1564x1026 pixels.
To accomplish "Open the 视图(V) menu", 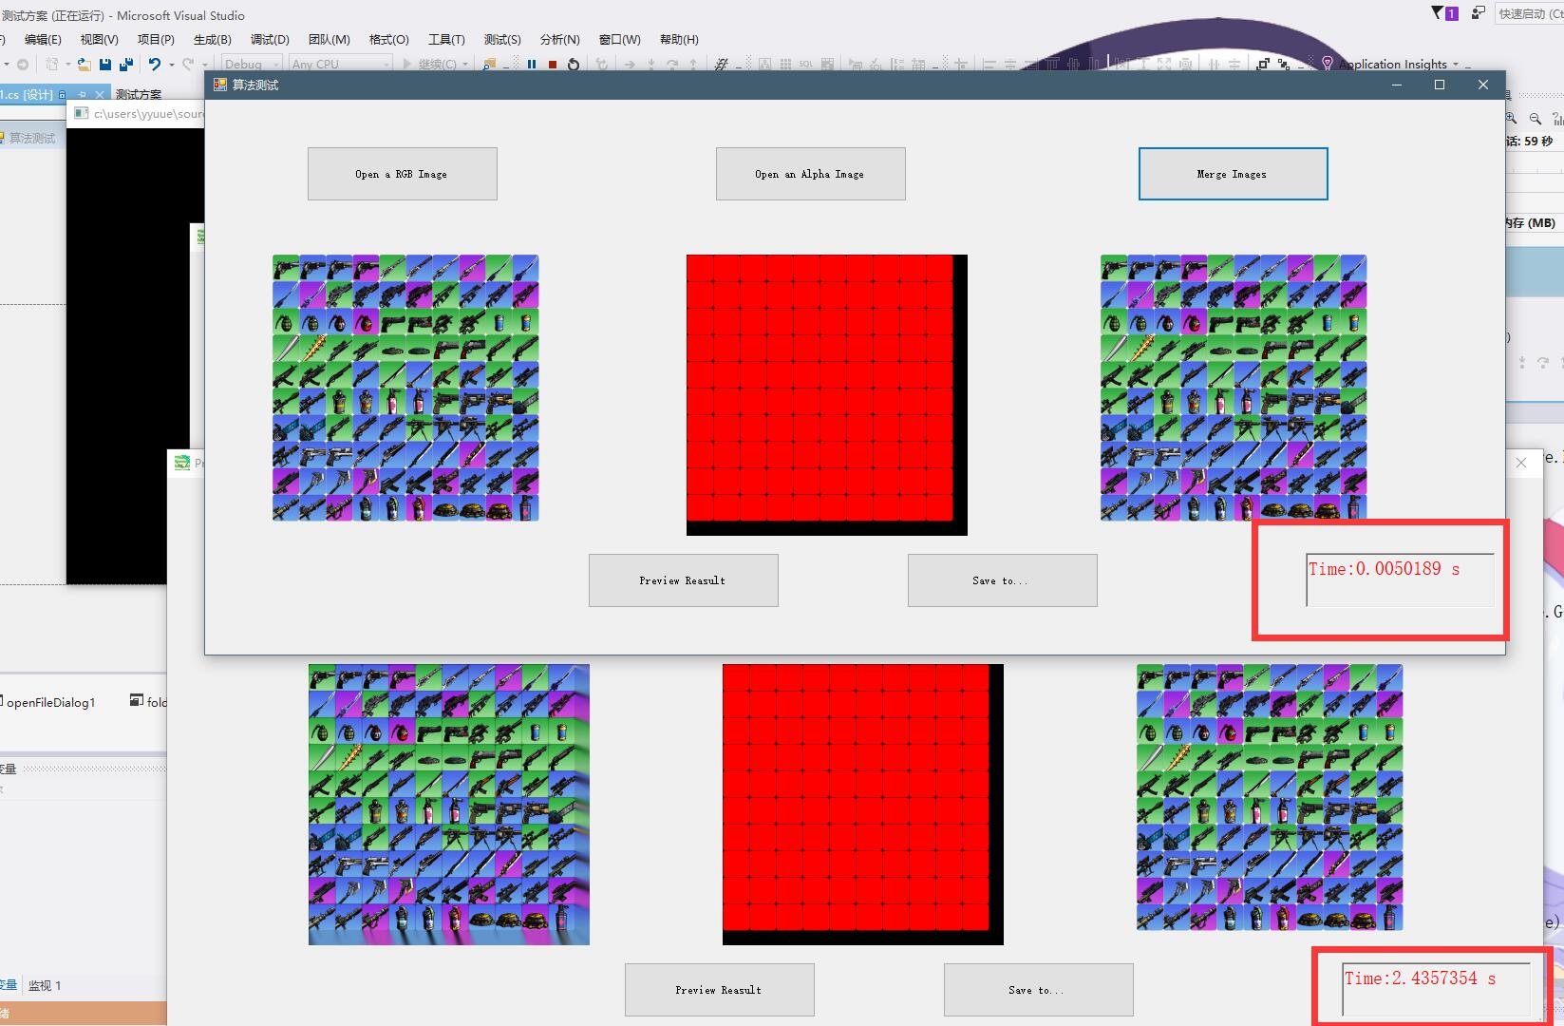I will click(x=99, y=39).
